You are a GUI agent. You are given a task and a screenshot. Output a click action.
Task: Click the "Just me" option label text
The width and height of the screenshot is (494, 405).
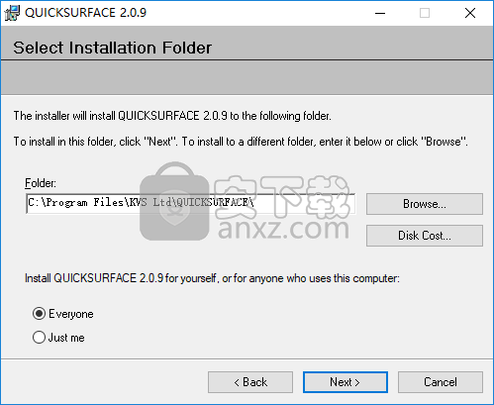(x=66, y=338)
